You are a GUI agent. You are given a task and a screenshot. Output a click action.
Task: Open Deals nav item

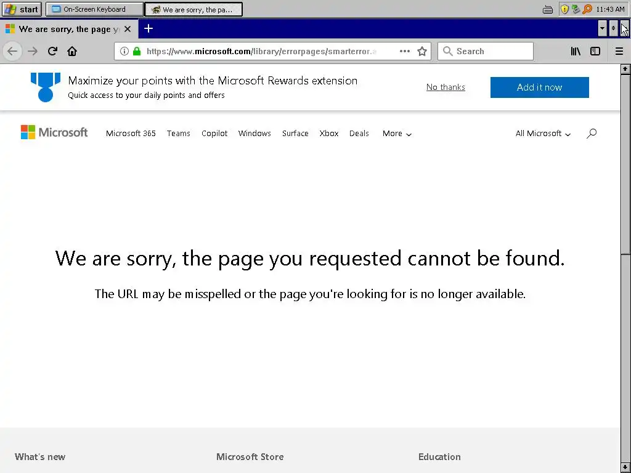pos(359,134)
